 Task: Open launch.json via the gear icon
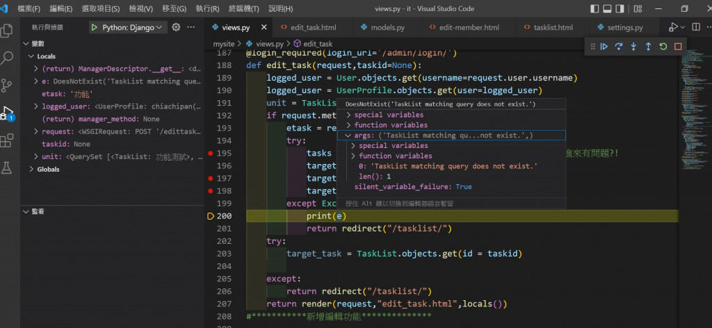(x=176, y=27)
